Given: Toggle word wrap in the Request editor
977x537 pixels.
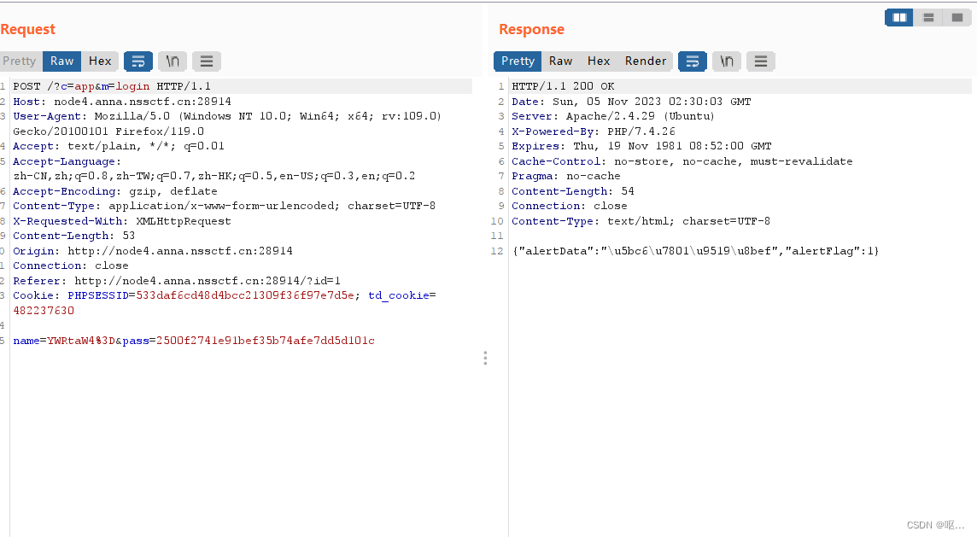Looking at the screenshot, I should click(138, 61).
